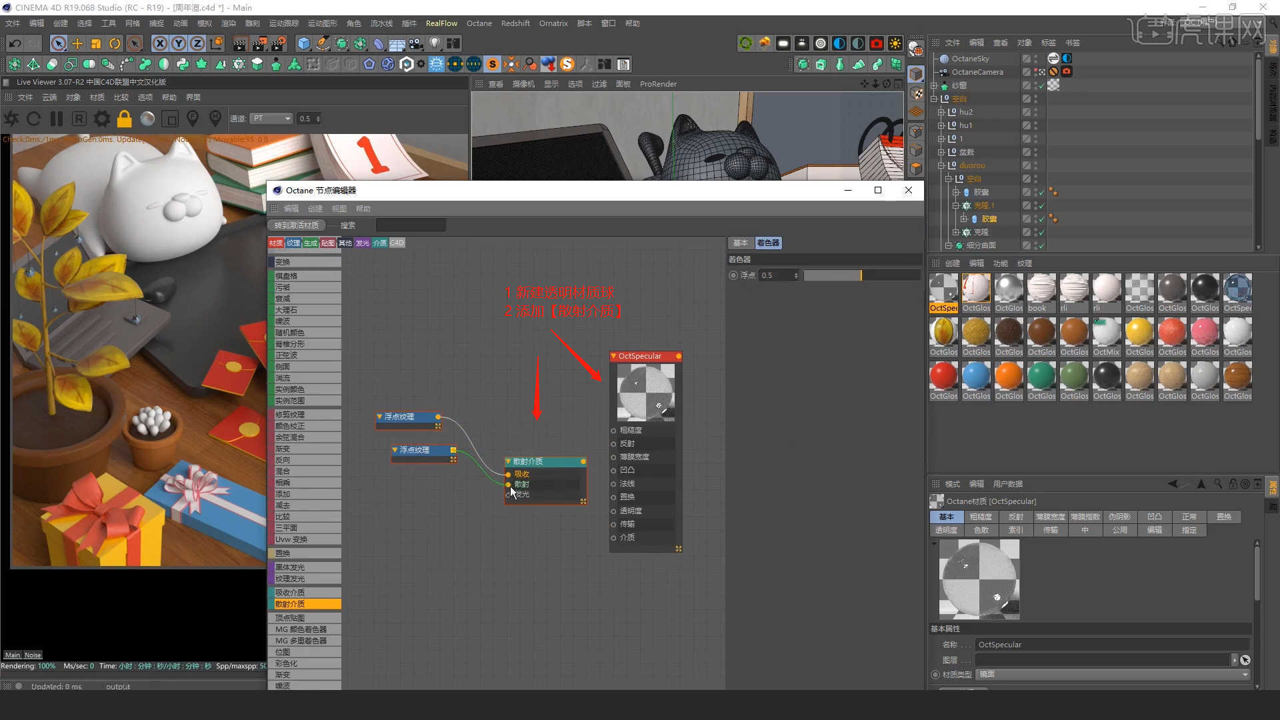1280x720 pixels.
Task: Add a primitive cube object
Action: pos(304,44)
